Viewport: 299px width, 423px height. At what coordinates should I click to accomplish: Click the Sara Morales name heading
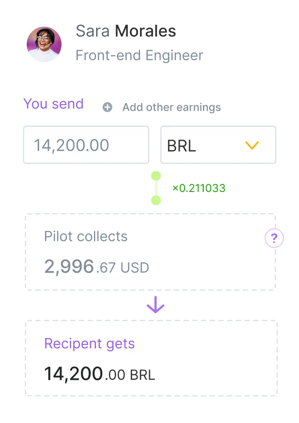126,32
